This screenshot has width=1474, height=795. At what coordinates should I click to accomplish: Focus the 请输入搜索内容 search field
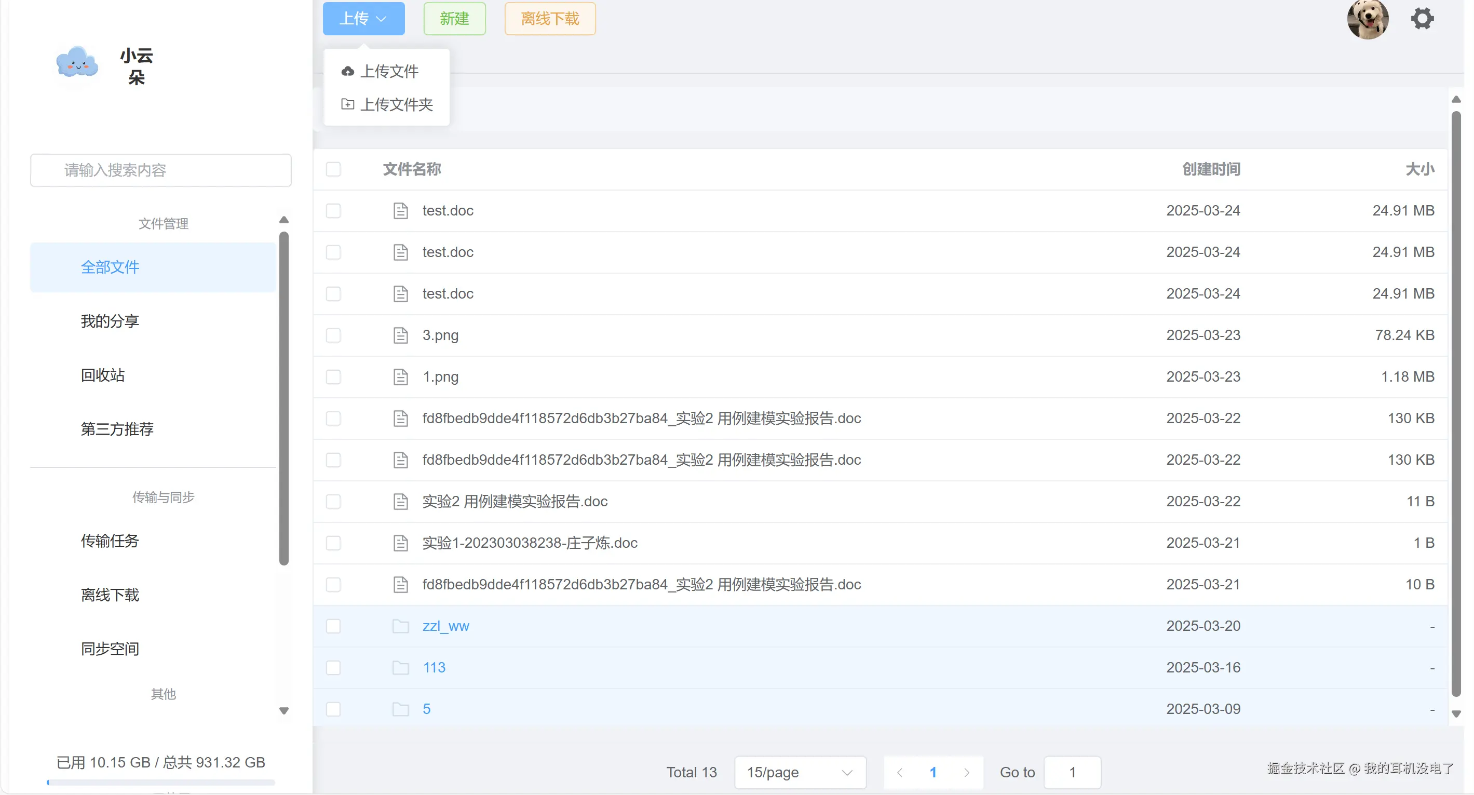161,170
